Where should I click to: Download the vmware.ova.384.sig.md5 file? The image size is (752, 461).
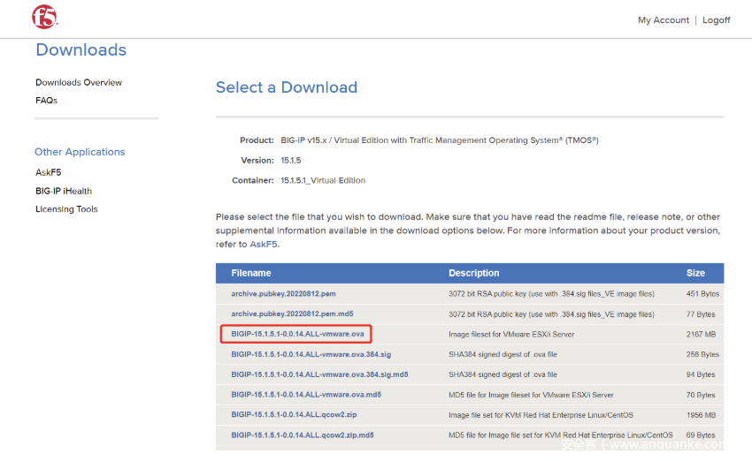point(319,374)
